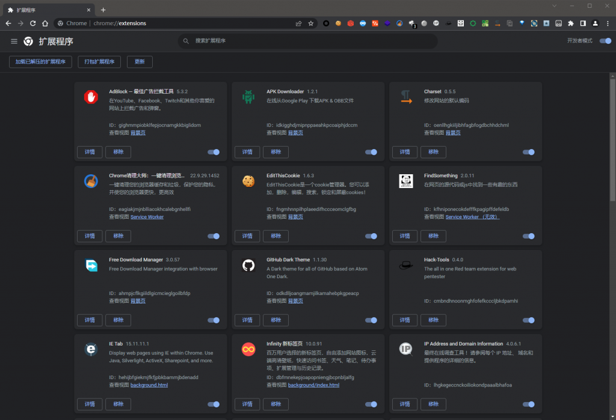Open the Chrome profile avatar
This screenshot has width=616, height=420.
595,23
